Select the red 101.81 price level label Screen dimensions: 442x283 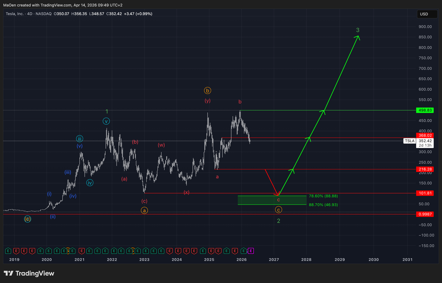(425, 193)
